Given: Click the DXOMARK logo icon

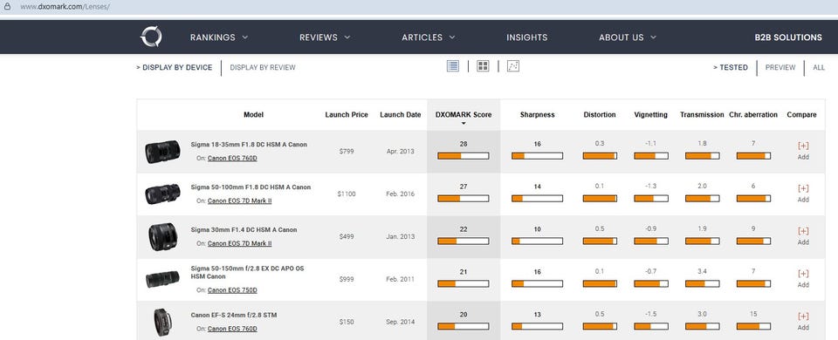Looking at the screenshot, I should click(x=151, y=37).
